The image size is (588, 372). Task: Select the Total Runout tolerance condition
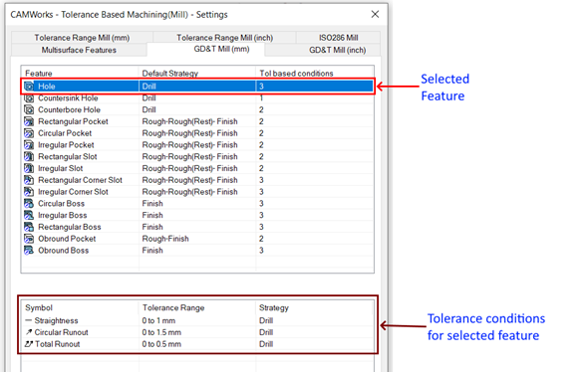[x=197, y=343]
